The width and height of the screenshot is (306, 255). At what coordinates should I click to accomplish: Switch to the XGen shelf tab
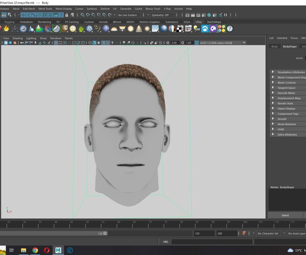(187, 22)
